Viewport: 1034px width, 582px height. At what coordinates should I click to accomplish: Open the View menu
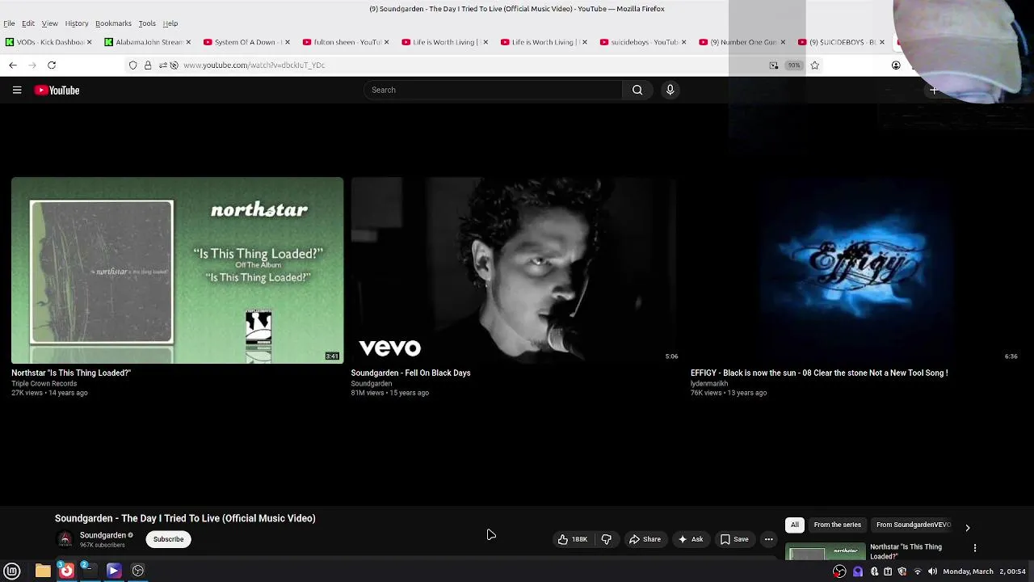(49, 23)
